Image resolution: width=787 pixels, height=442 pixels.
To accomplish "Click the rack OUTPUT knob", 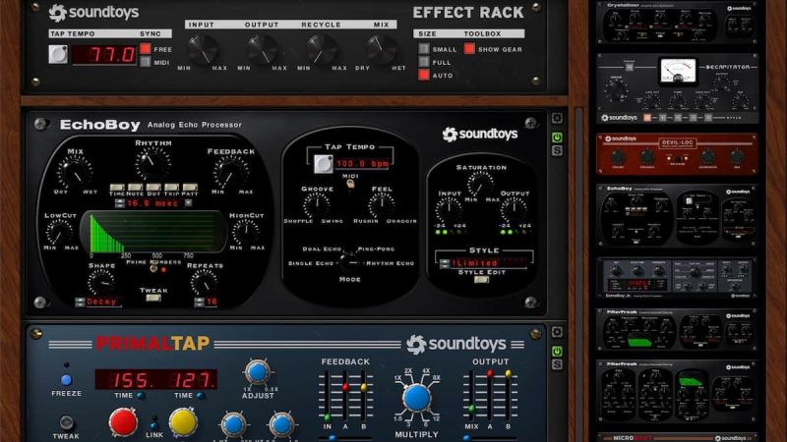I will click(262, 50).
